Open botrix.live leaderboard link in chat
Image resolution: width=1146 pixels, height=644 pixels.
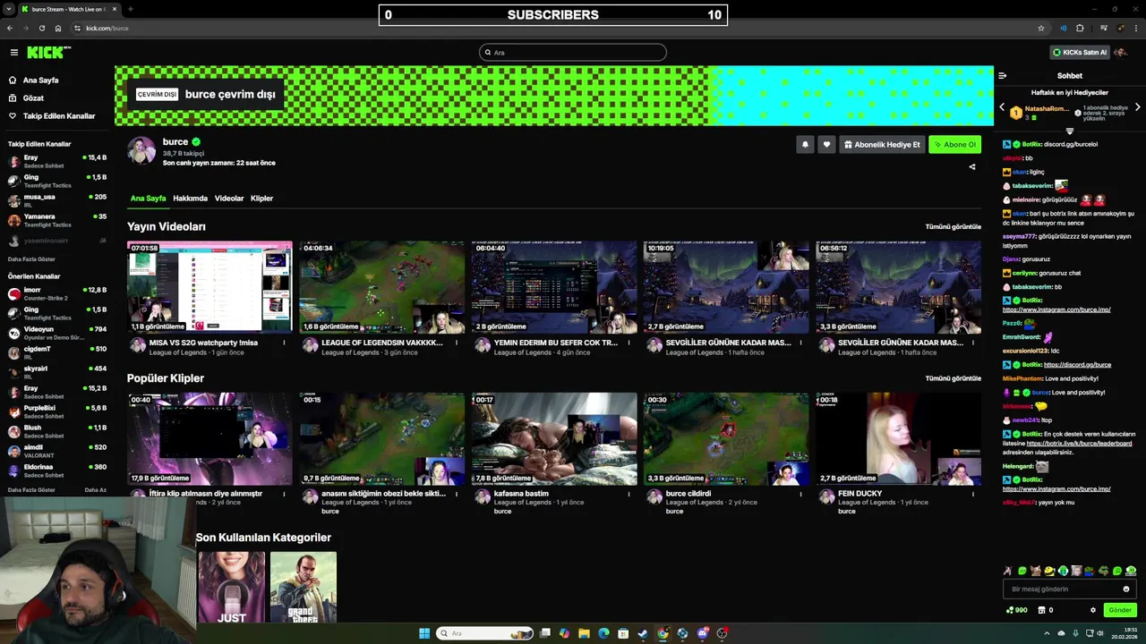coord(1079,443)
